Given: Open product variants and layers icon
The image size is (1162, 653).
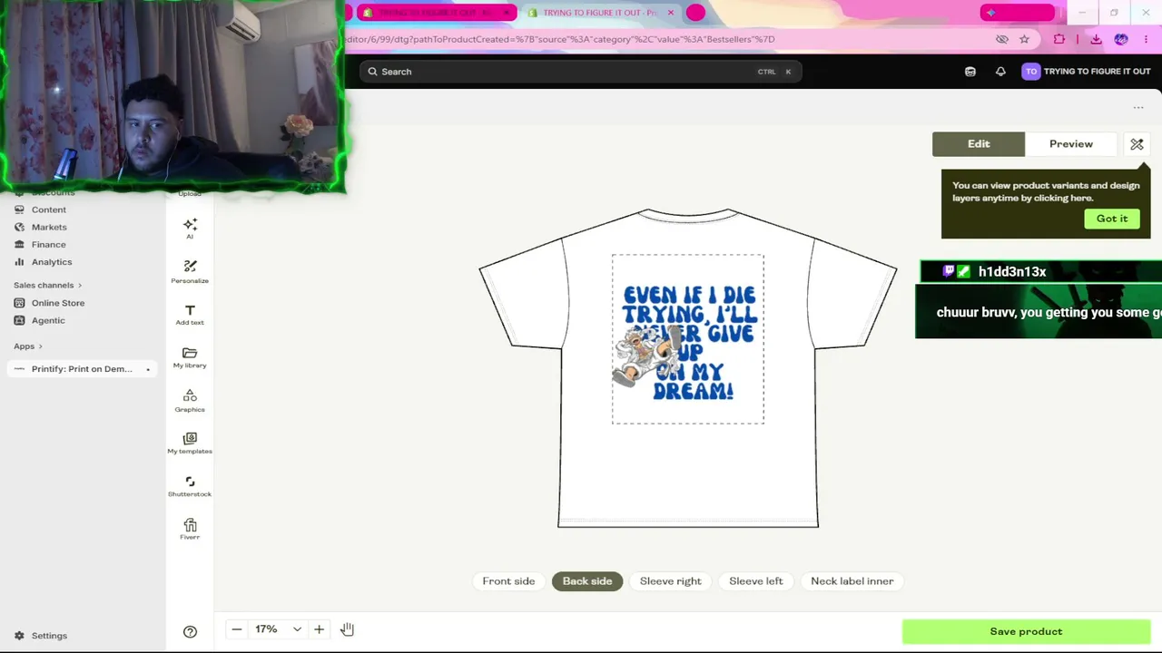Looking at the screenshot, I should [1137, 144].
